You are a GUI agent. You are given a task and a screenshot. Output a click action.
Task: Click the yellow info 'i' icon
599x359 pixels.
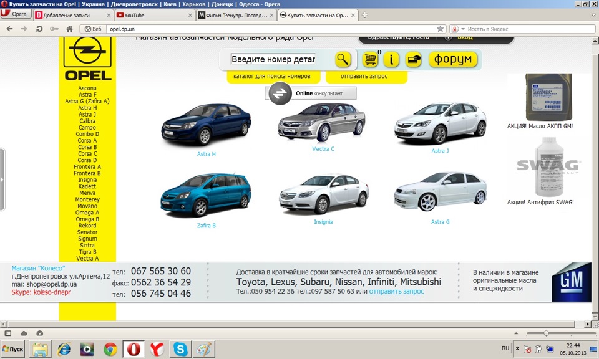[x=391, y=59]
